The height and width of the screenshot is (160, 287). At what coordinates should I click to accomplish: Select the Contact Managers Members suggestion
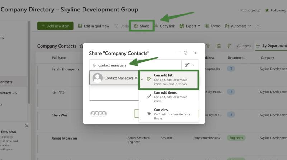tap(114, 78)
